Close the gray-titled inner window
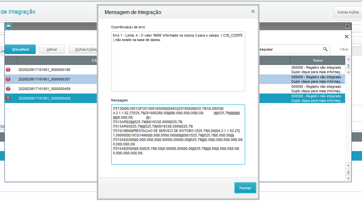 tap(347, 26)
